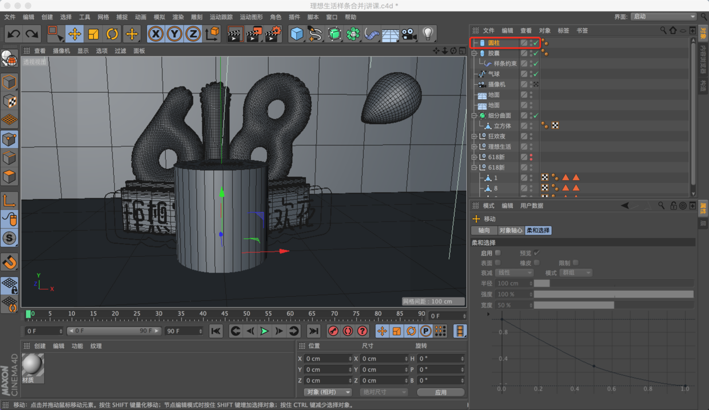This screenshot has width=709, height=410.
Task: Activate the Rotate tool
Action: 112,34
